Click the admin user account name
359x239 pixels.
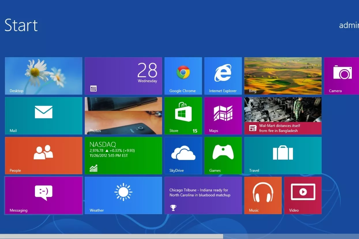(349, 25)
